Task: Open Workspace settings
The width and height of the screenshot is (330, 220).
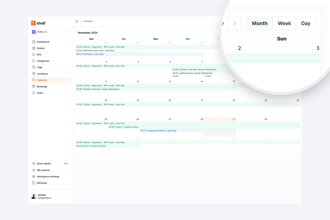Action: 47,176
